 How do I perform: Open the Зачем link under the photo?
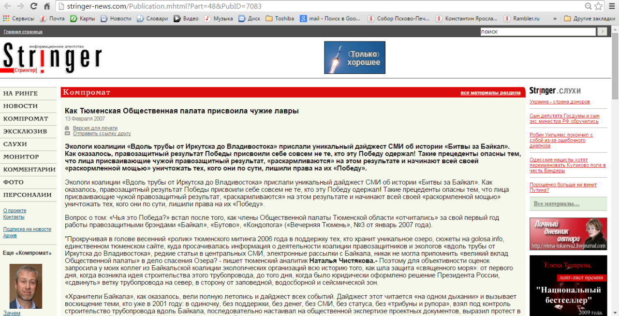12,313
